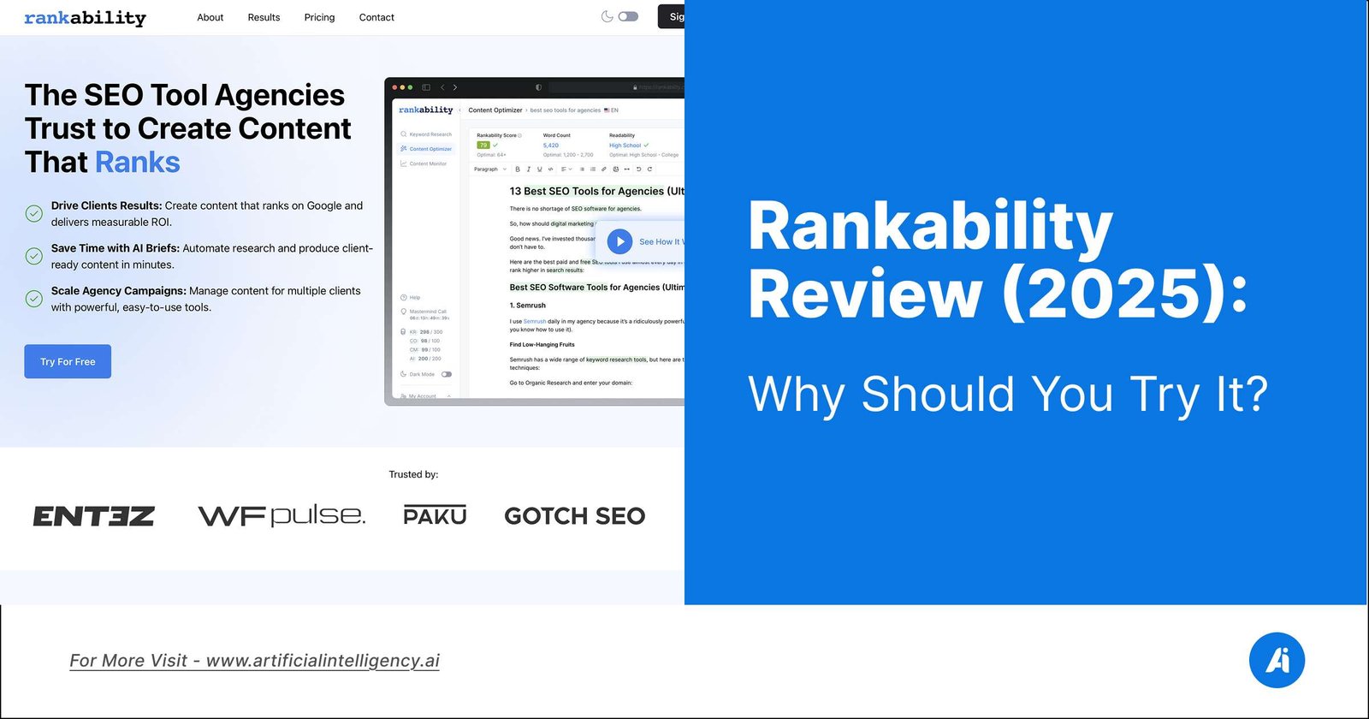Viewport: 1369px width, 719px height.
Task: Click the redo icon in the editor toolbar
Action: click(649, 169)
